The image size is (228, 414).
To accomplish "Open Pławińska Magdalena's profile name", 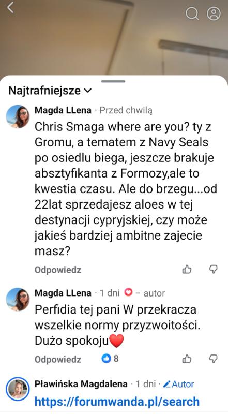I will (x=81, y=384).
